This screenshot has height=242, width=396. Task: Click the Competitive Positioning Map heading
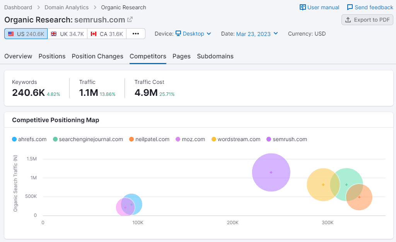pyautogui.click(x=56, y=120)
